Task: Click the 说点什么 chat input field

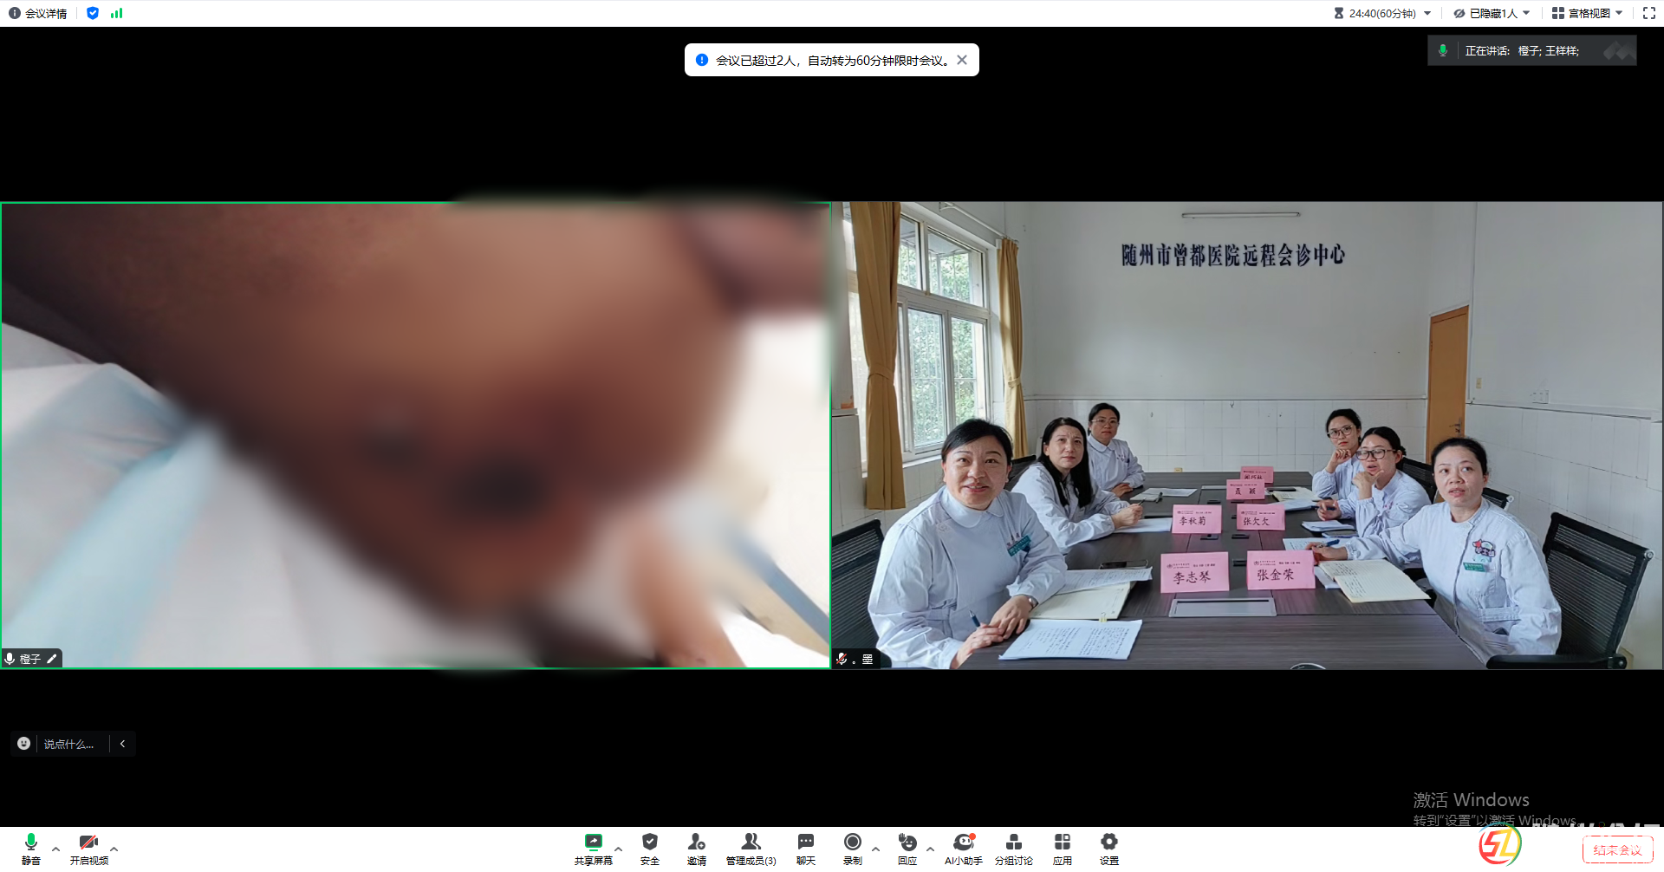Action: click(69, 744)
